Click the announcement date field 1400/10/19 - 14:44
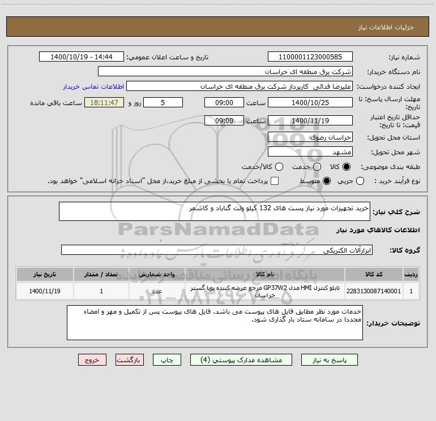The height and width of the screenshot is (421, 436). (x=81, y=57)
